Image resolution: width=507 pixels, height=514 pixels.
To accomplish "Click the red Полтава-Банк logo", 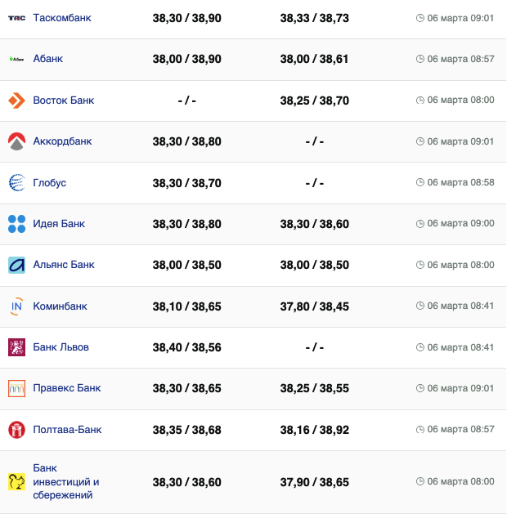I will [16, 430].
